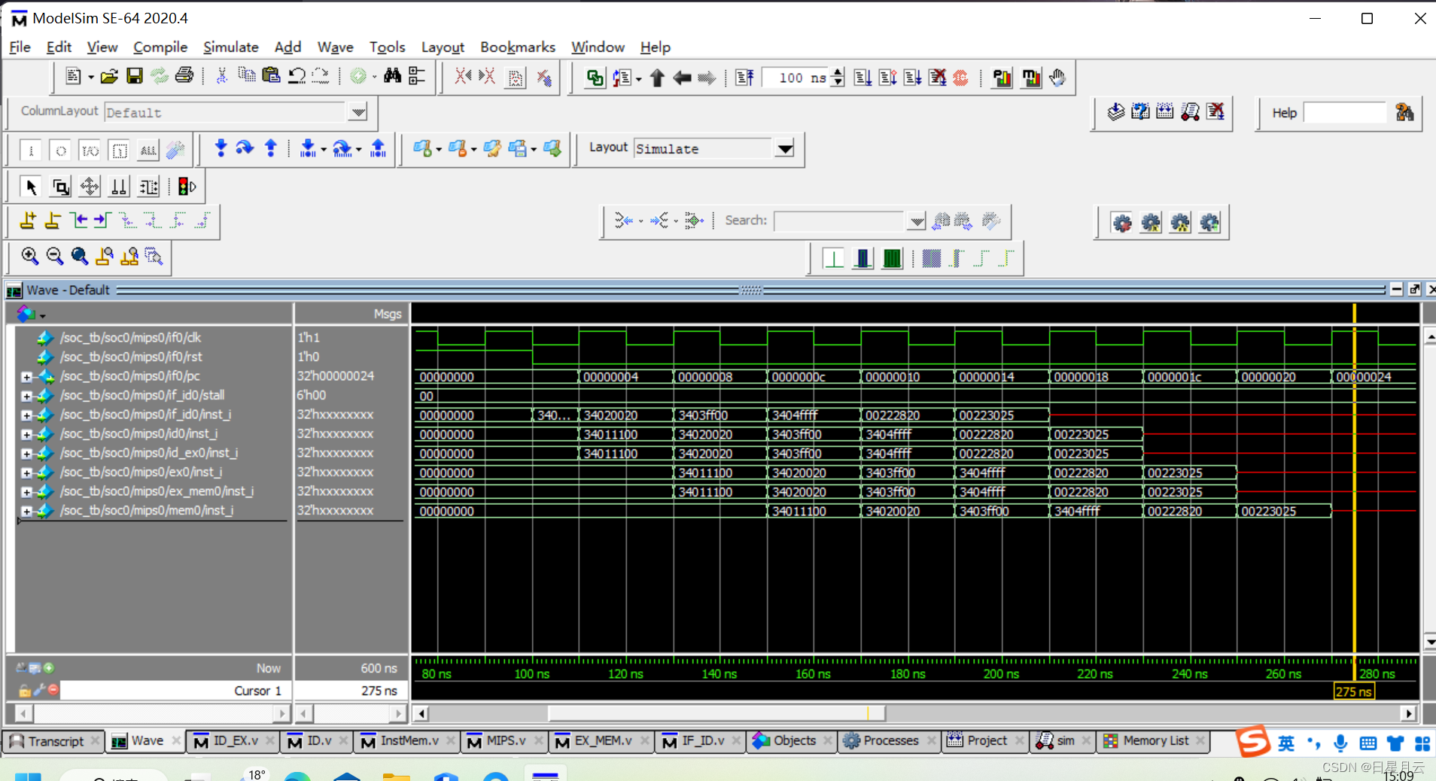Toggle the inputs filter button
1436x781 pixels.
click(x=31, y=150)
